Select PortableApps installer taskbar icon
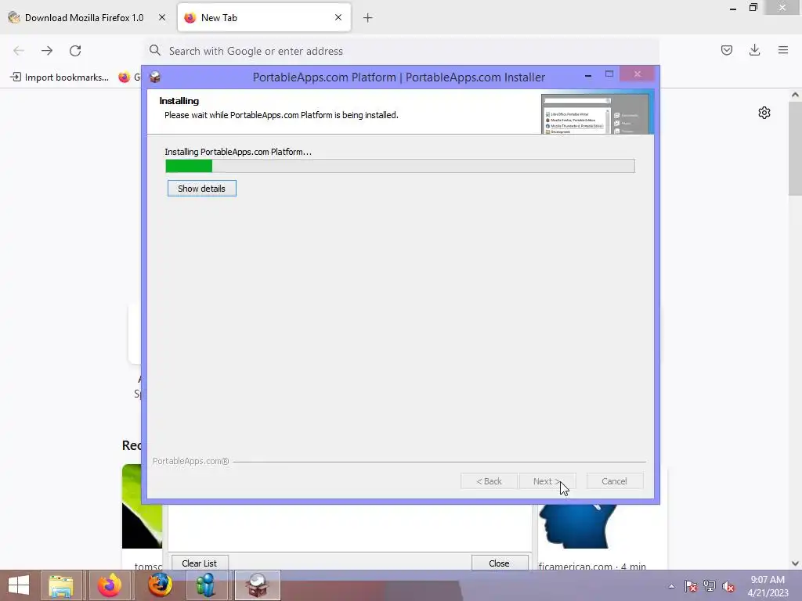The width and height of the screenshot is (802, 601). click(257, 585)
